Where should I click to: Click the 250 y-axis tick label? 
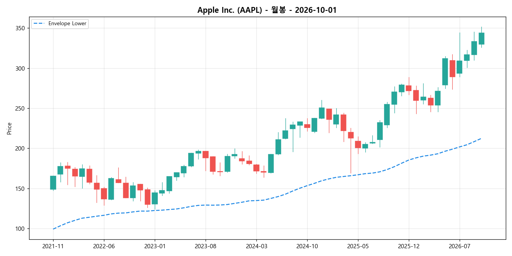point(21,109)
